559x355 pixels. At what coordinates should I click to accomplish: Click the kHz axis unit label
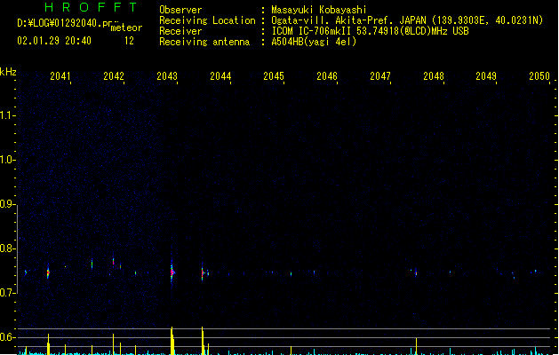(8, 72)
